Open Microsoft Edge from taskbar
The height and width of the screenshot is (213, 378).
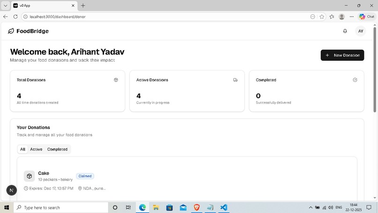click(142, 207)
